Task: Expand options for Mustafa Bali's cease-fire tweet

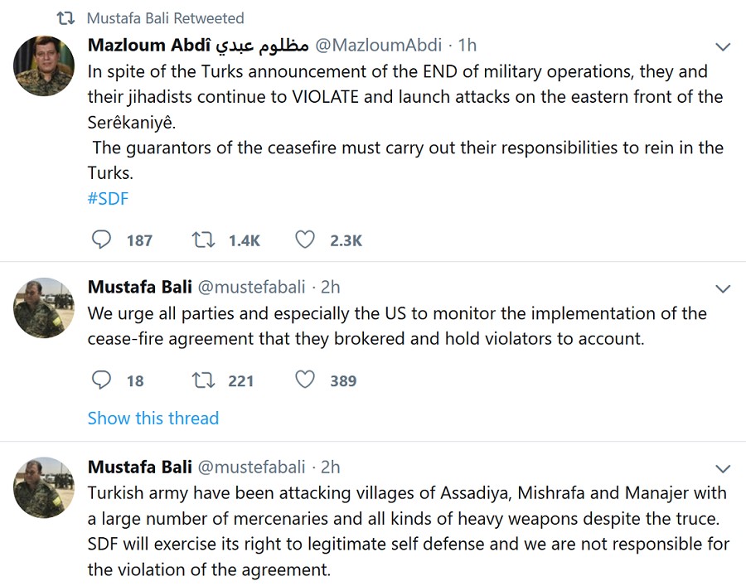Action: (x=723, y=289)
